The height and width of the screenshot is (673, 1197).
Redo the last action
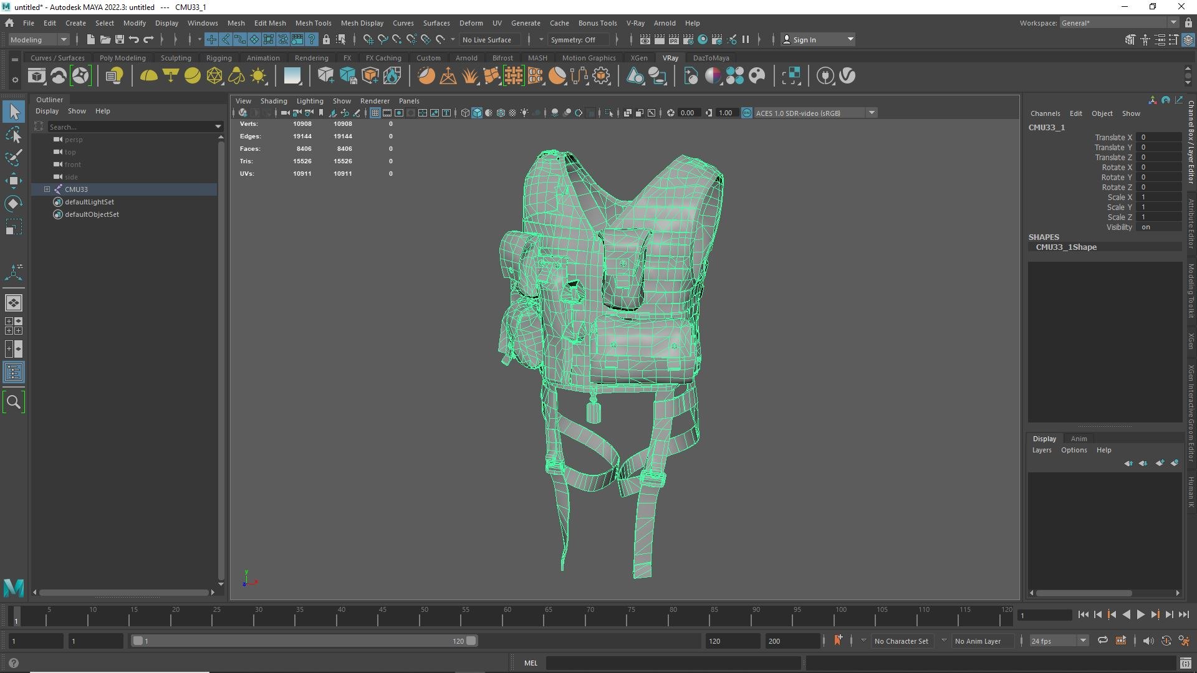coord(148,39)
